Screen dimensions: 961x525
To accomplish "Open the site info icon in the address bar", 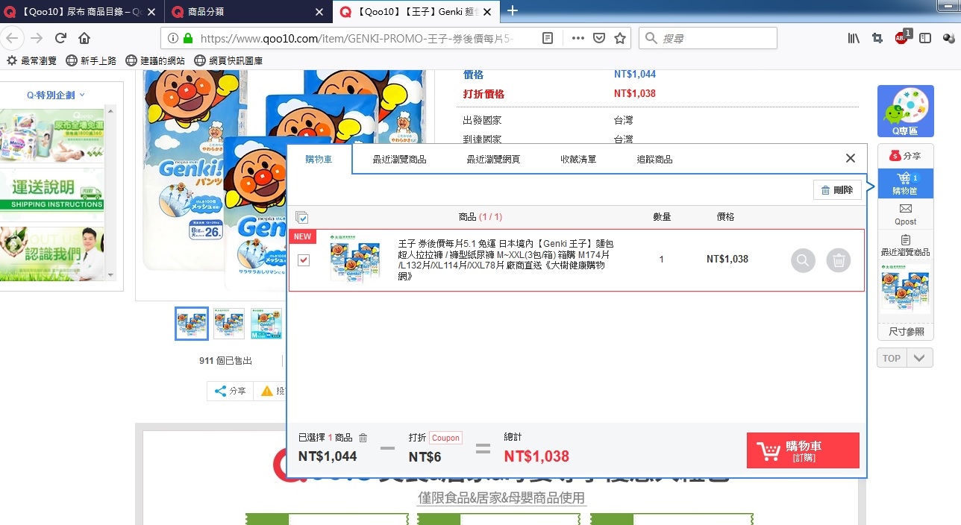I will (x=172, y=38).
